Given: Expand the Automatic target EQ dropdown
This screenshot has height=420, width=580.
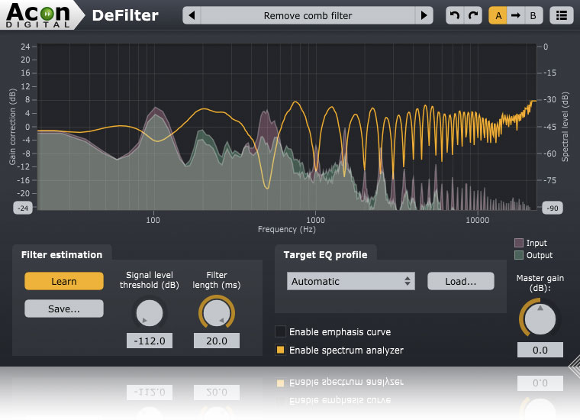Looking at the screenshot, I should click(x=350, y=281).
